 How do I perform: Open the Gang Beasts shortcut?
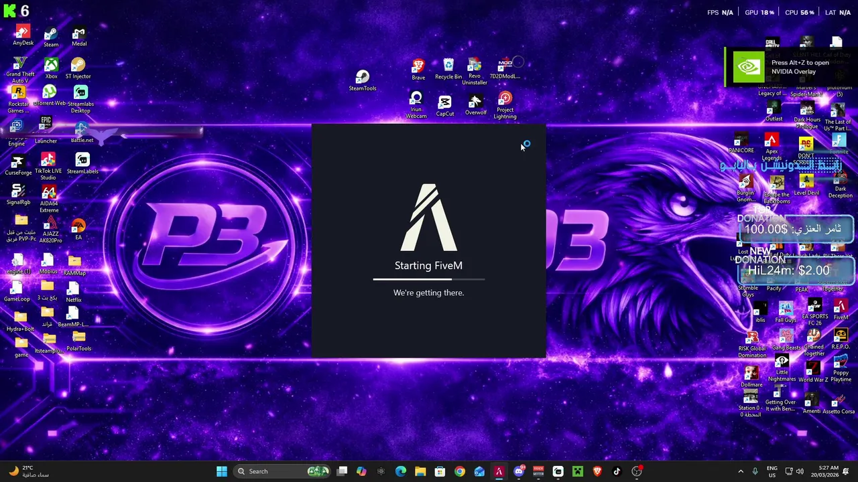click(x=786, y=340)
